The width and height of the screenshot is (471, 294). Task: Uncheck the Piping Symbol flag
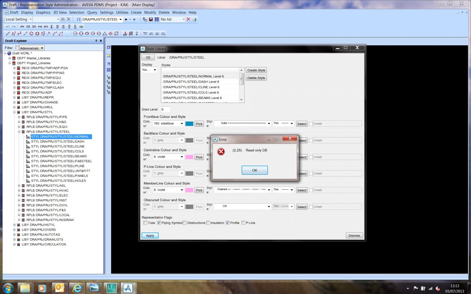[159, 223]
